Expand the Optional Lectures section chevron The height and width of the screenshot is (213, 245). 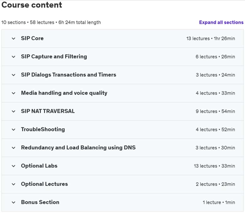[14, 184]
